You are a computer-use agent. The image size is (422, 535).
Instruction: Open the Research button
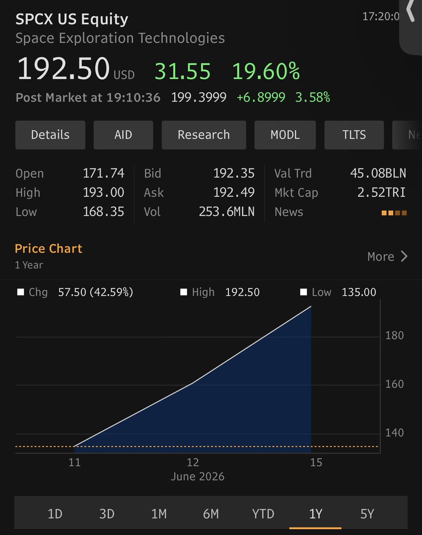pyautogui.click(x=204, y=135)
